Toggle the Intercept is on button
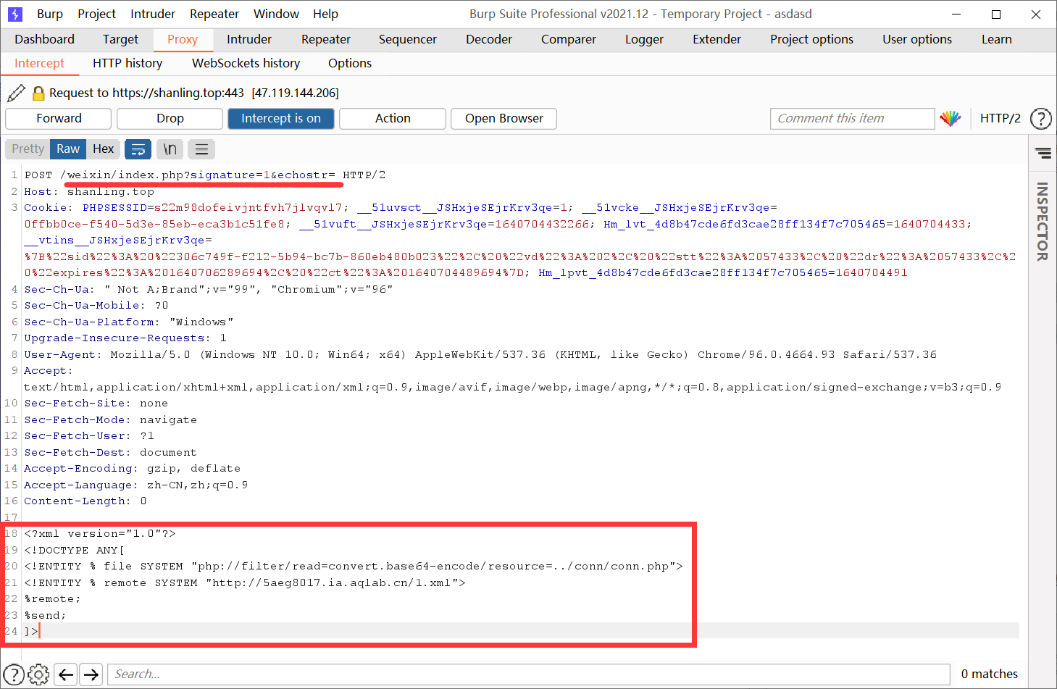1057x689 pixels. (x=281, y=118)
